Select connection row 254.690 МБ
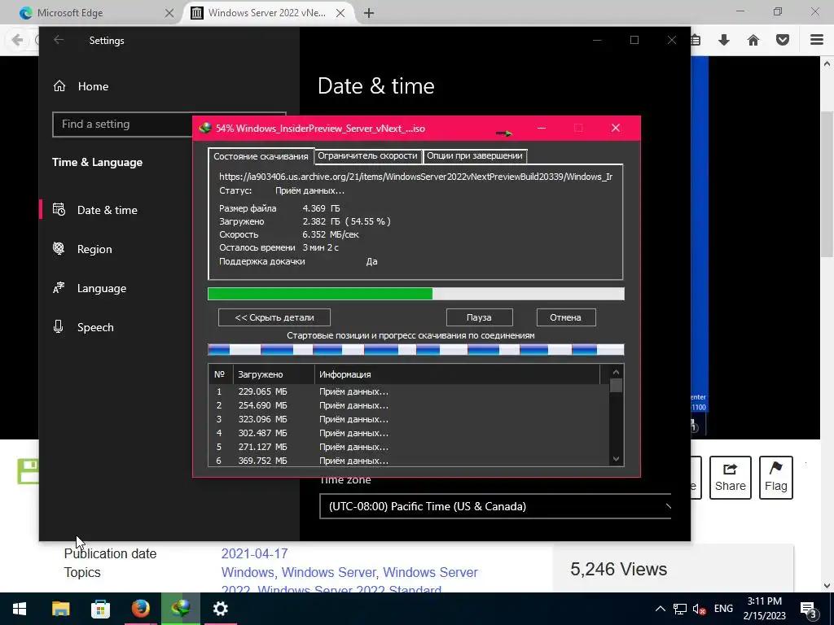The width and height of the screenshot is (834, 625). [x=408, y=405]
